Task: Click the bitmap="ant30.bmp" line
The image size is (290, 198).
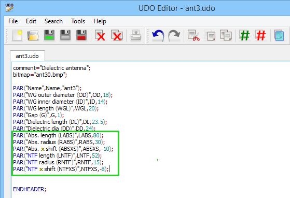Action: pos(40,75)
